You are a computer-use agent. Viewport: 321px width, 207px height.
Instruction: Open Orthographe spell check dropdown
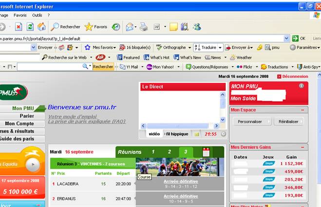tap(189, 48)
